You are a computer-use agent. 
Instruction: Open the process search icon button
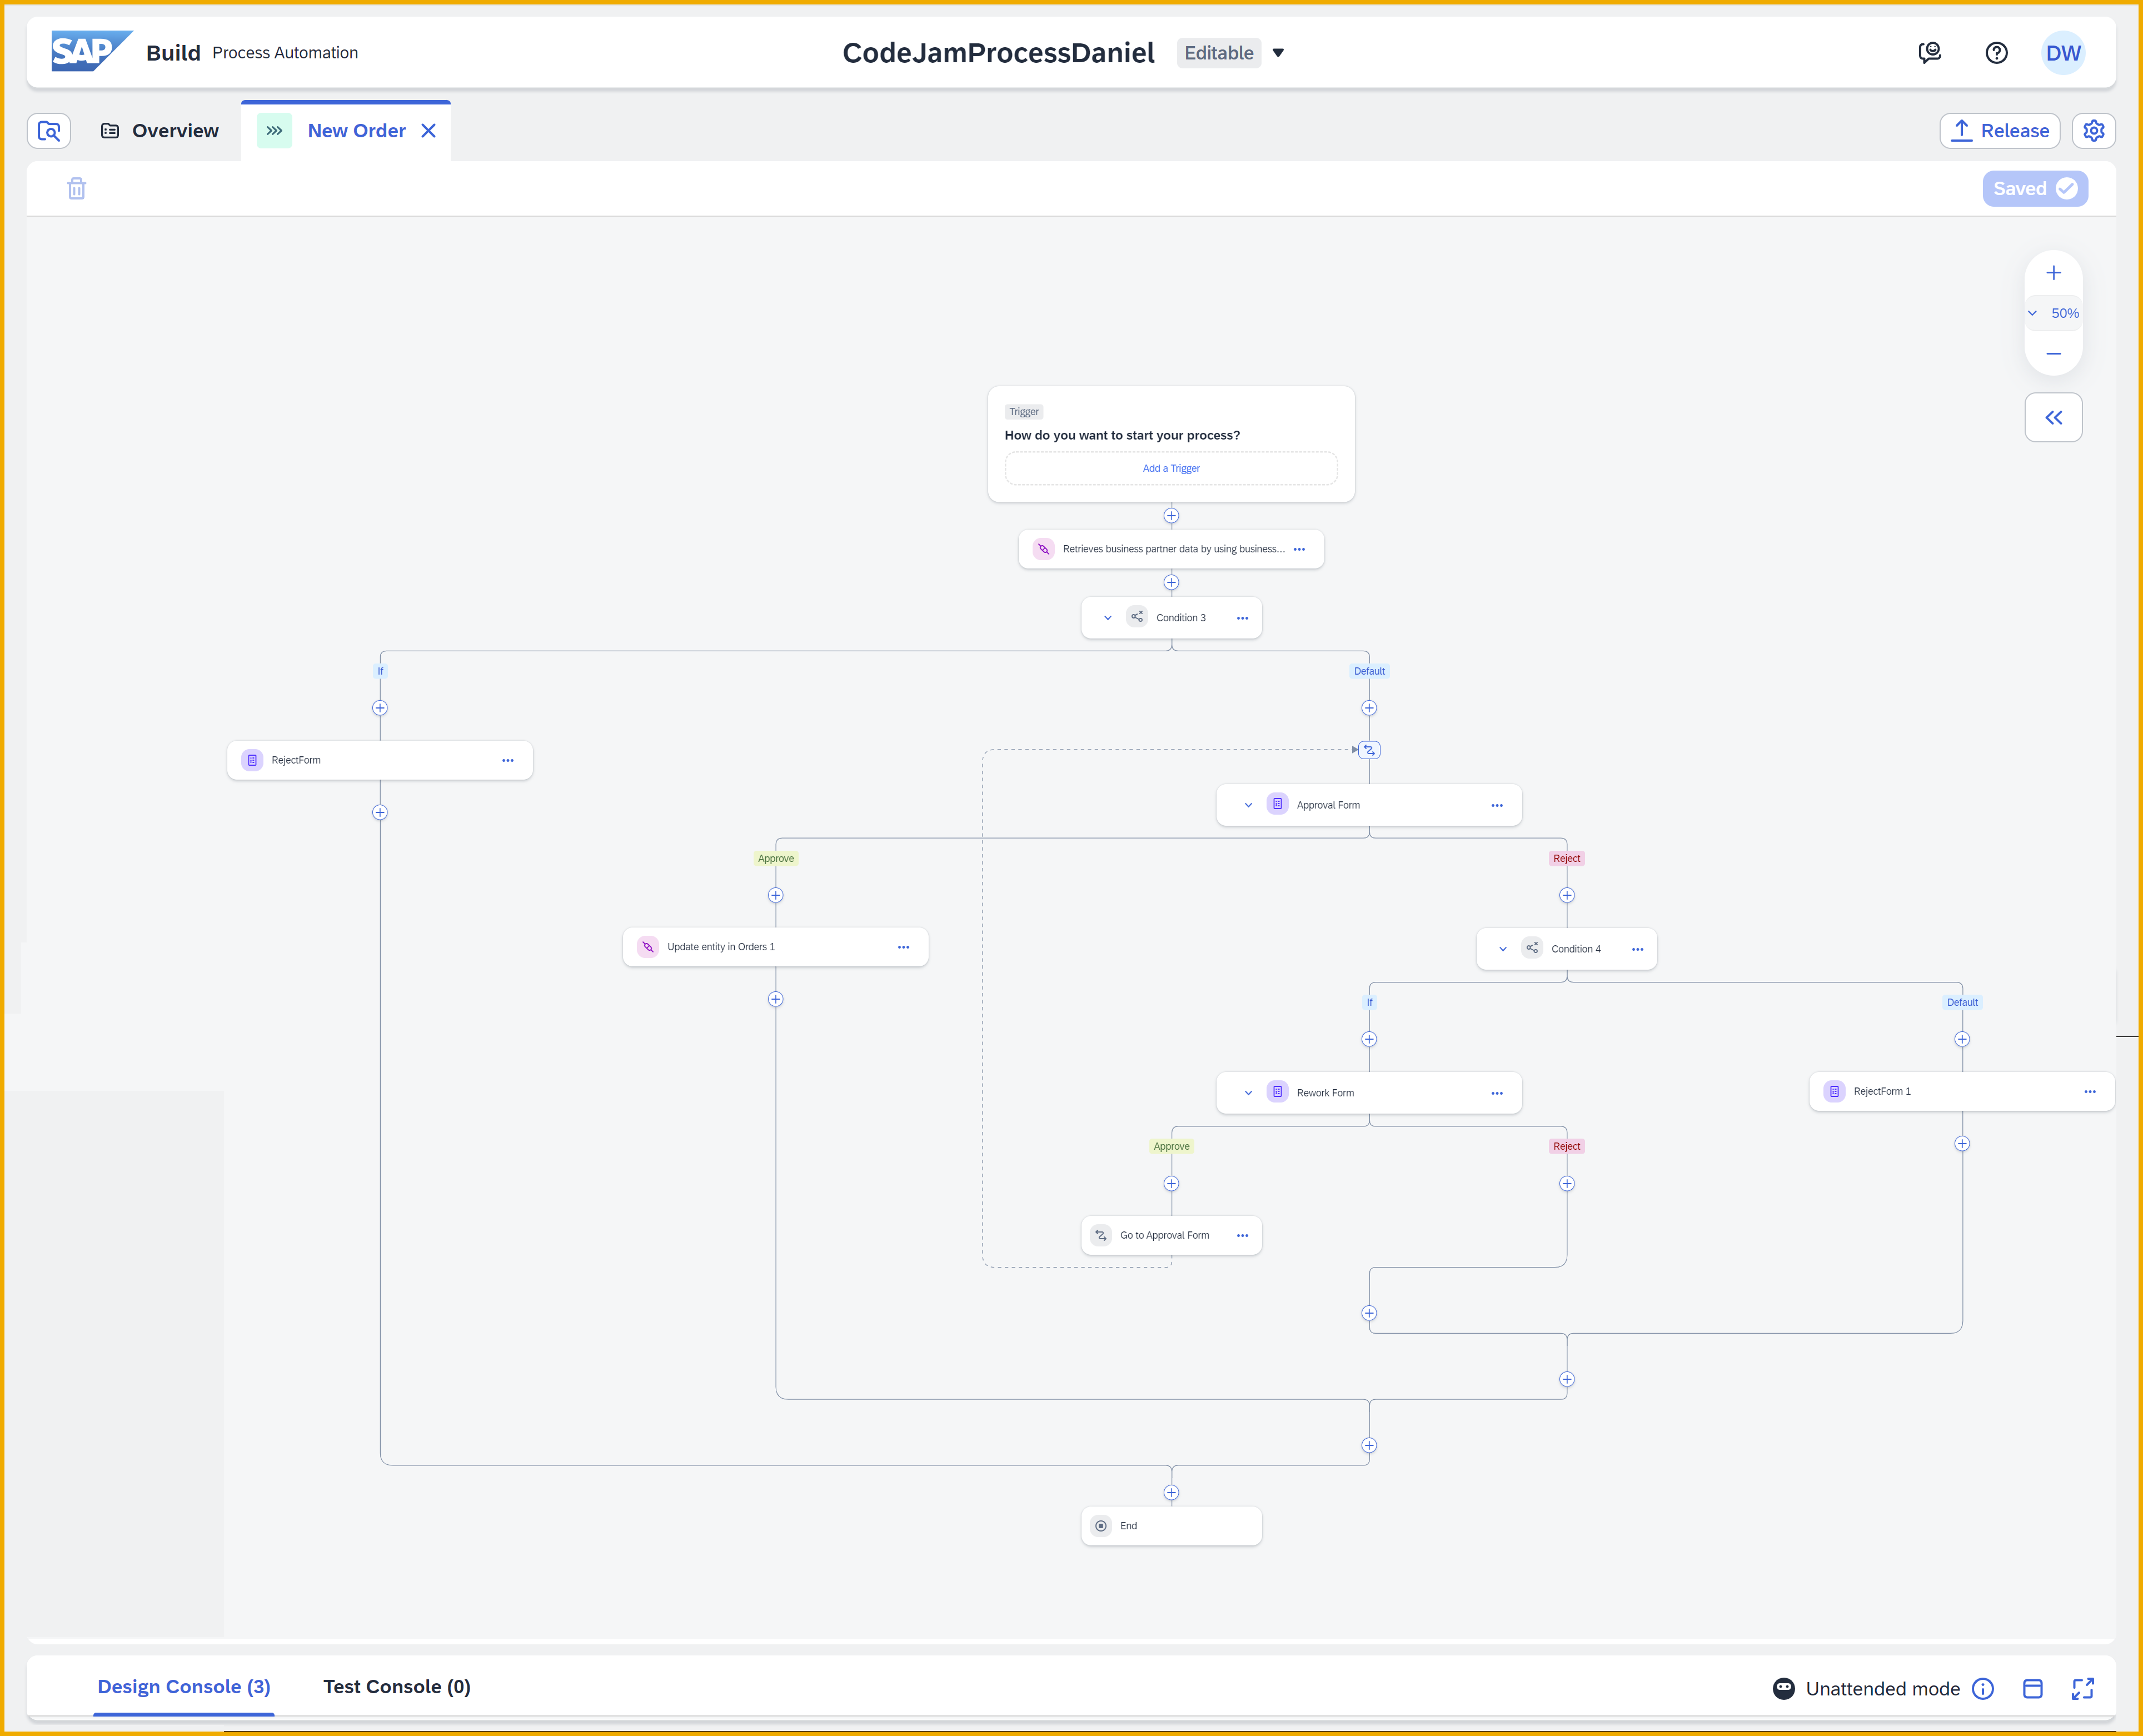(x=49, y=131)
